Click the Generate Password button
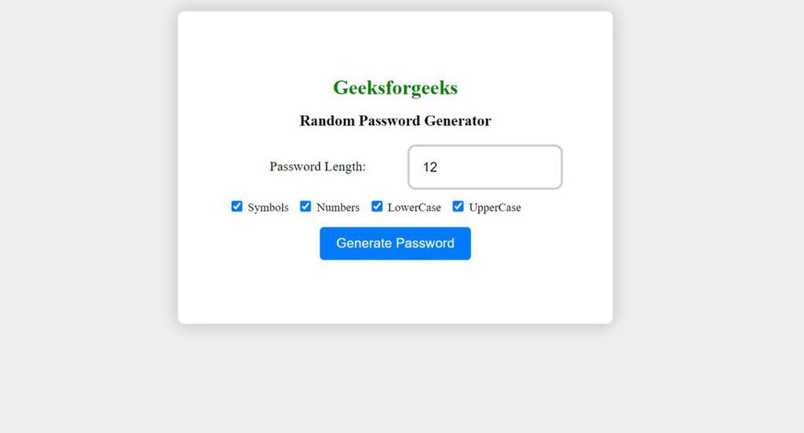This screenshot has height=433, width=804. (396, 243)
